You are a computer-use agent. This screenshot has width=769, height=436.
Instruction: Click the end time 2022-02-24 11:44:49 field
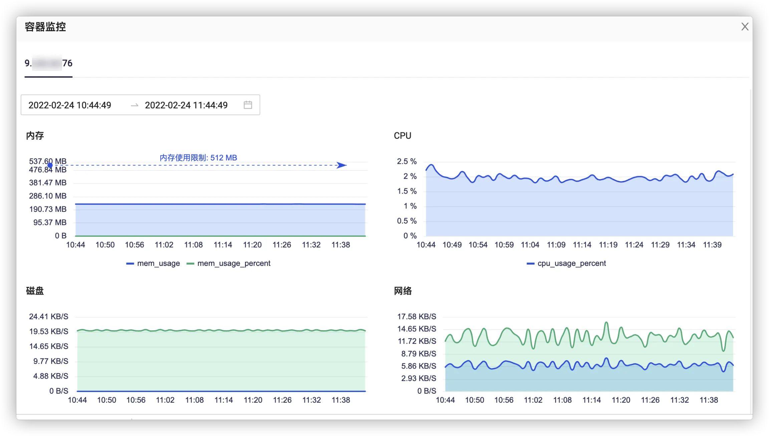(x=186, y=105)
